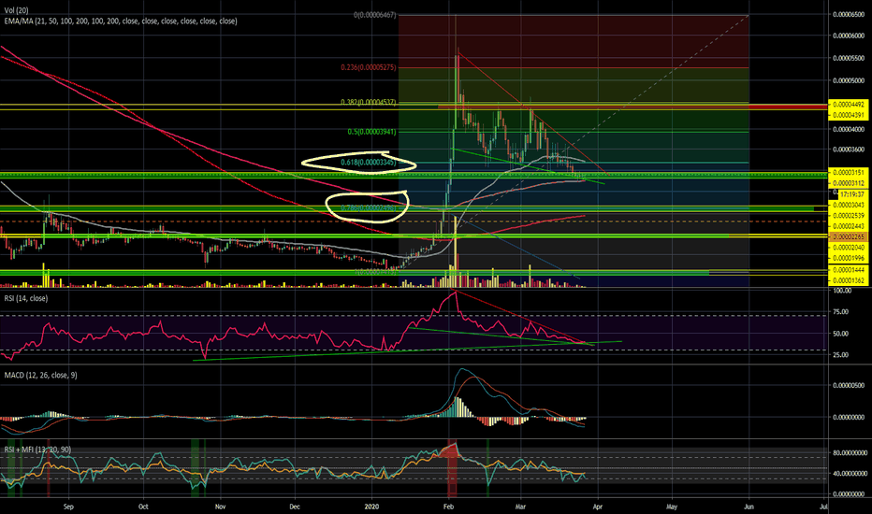Viewport: 872px width, 514px height.
Task: Select the 0.00004492 yellow price label
Action: pos(849,105)
